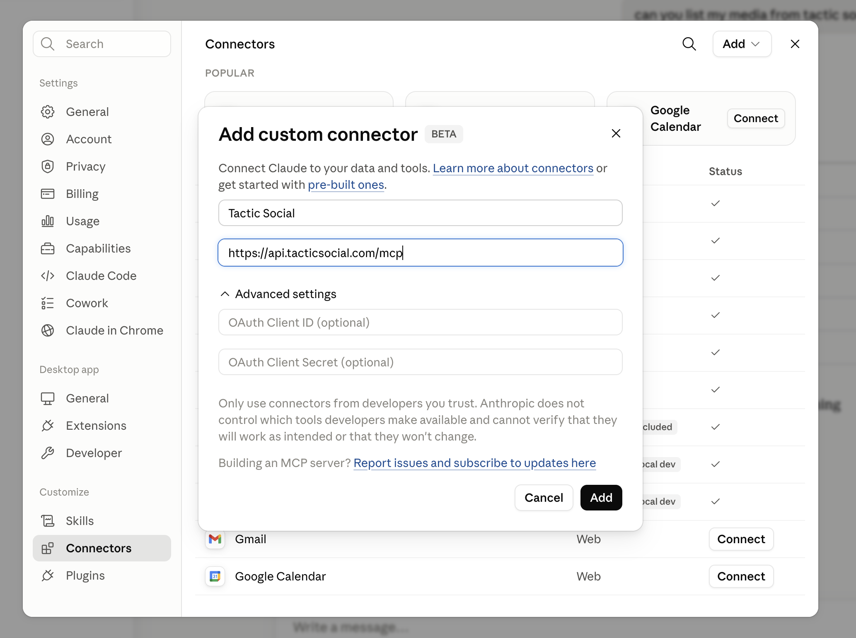Image resolution: width=856 pixels, height=638 pixels.
Task: Collapse the Advanced settings section
Action: [x=278, y=294]
